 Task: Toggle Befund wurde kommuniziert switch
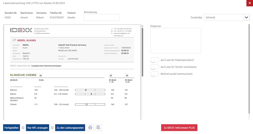pos(155,74)
